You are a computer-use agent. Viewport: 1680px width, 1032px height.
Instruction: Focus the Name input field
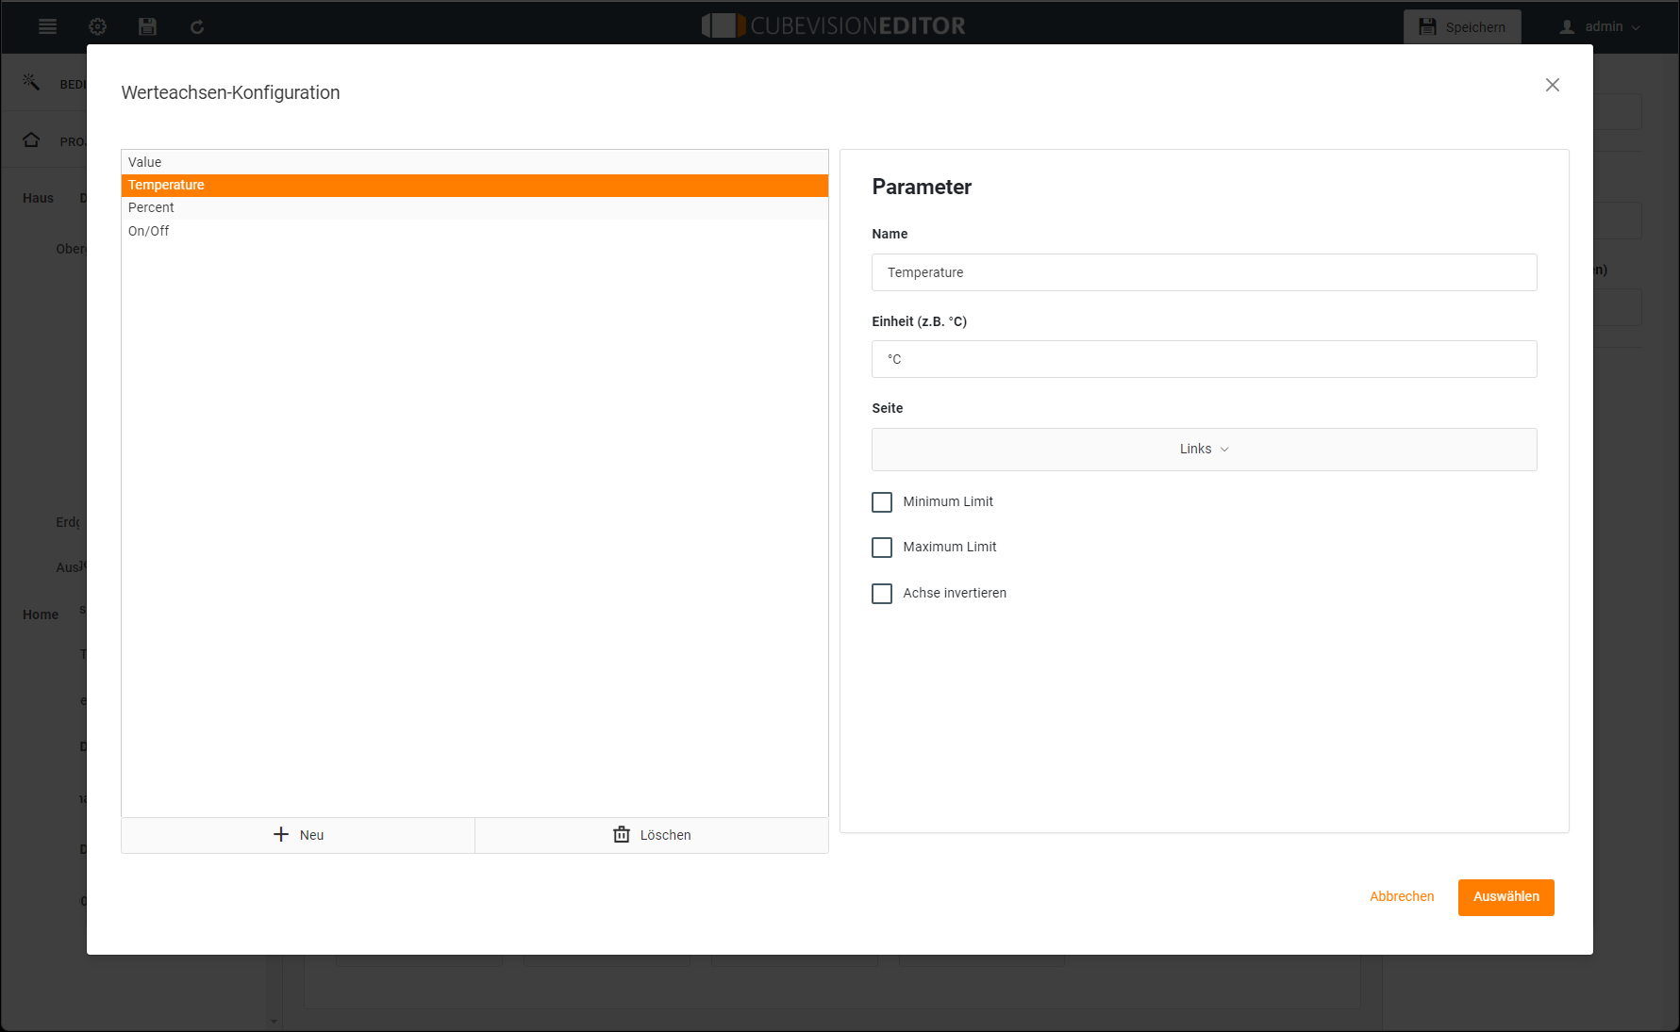point(1204,272)
